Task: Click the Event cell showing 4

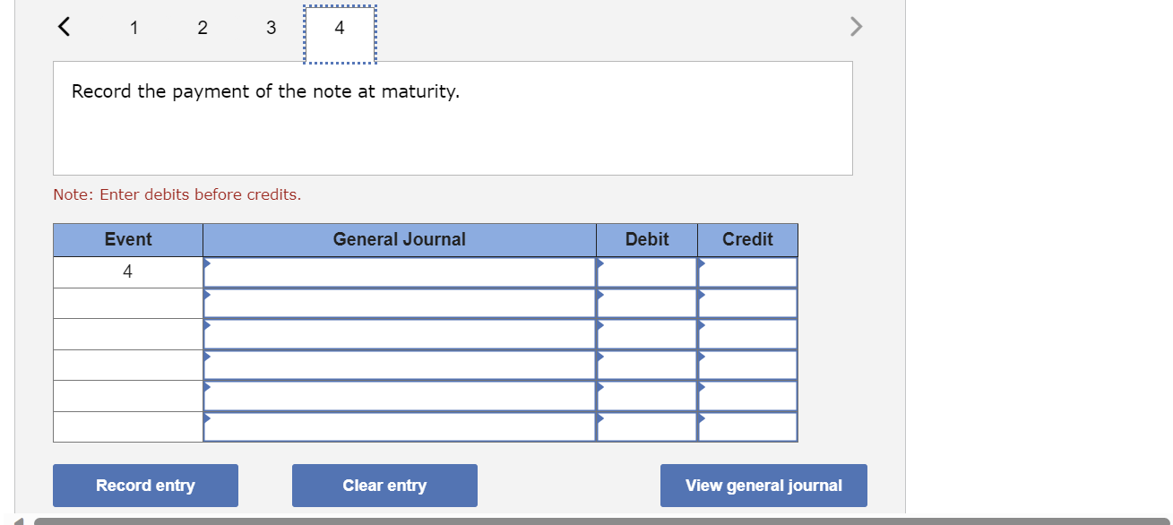Action: (x=127, y=271)
